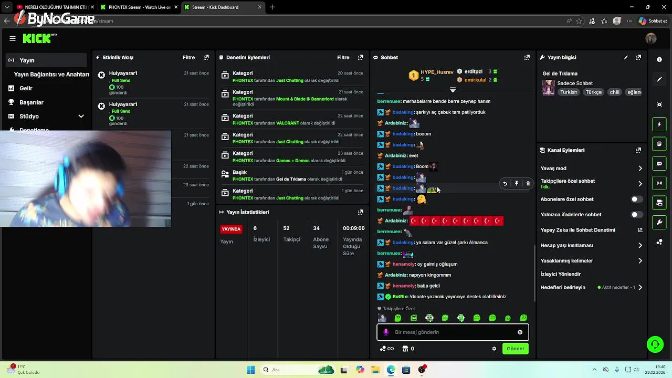Click the Turkish tag in stream info

coord(569,92)
